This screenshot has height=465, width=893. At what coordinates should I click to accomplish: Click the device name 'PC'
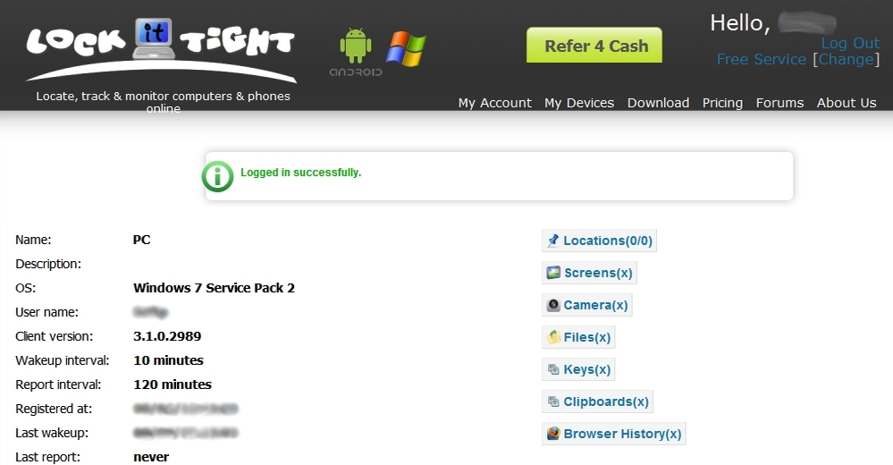pos(142,240)
